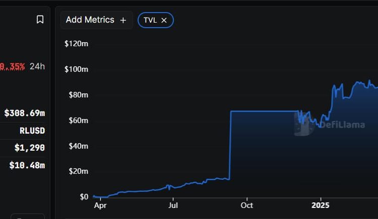Click the $0 y-axis label
Image resolution: width=378 pixels, height=219 pixels.
pyautogui.click(x=83, y=197)
